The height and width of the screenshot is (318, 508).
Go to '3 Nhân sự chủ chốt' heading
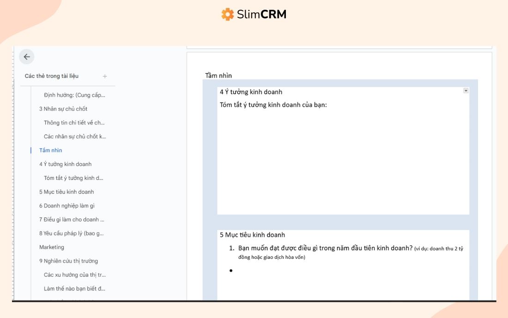(63, 109)
